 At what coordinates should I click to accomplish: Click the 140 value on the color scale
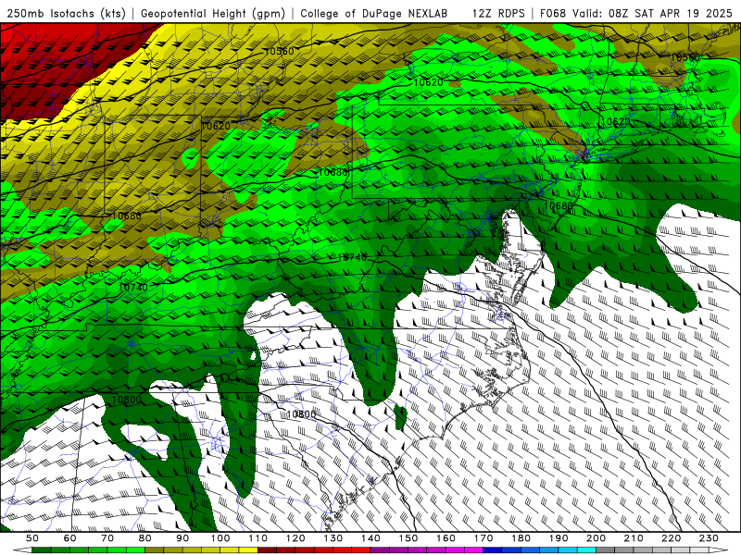(371, 538)
